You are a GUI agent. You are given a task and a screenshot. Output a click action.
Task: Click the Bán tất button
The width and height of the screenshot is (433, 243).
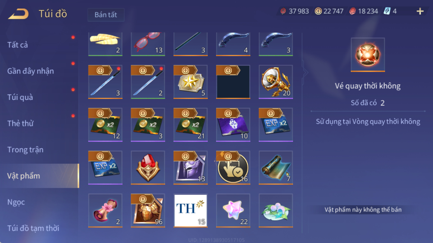click(106, 15)
